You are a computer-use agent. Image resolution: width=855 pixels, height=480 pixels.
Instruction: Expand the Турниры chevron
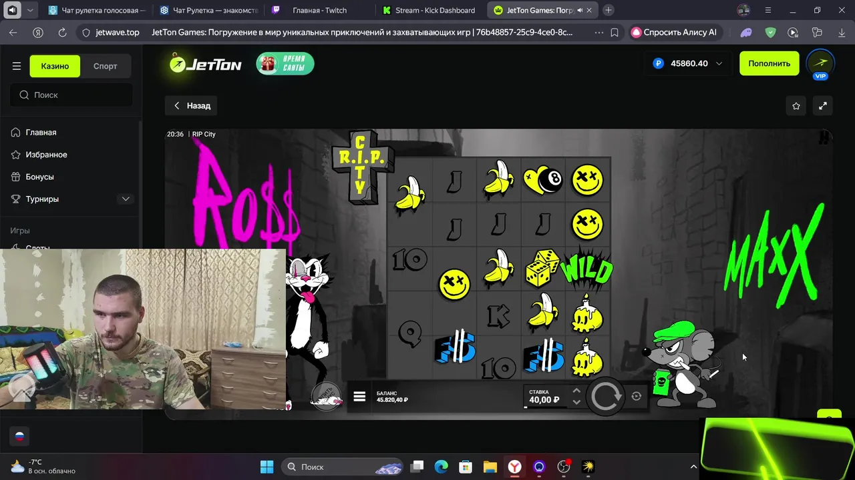pyautogui.click(x=126, y=199)
